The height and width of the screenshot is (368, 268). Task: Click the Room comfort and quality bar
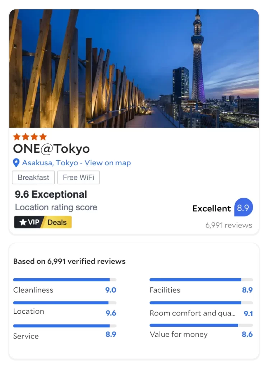[201, 303]
